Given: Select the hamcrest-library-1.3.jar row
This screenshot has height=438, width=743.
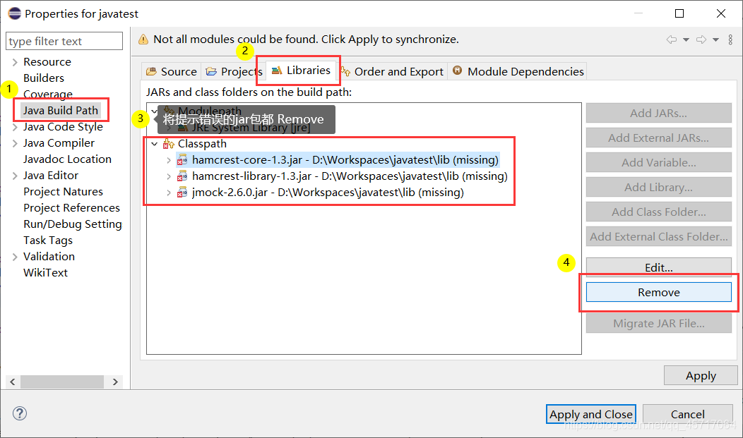Looking at the screenshot, I should pos(342,176).
